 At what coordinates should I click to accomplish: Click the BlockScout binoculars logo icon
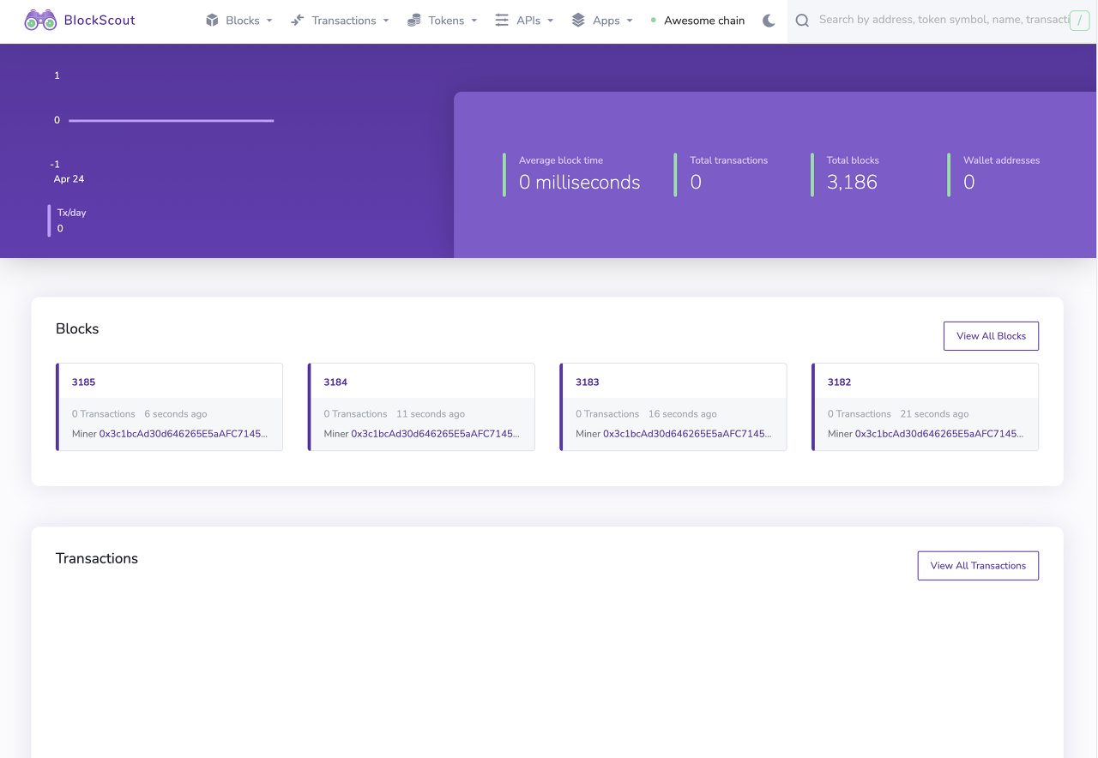(40, 20)
